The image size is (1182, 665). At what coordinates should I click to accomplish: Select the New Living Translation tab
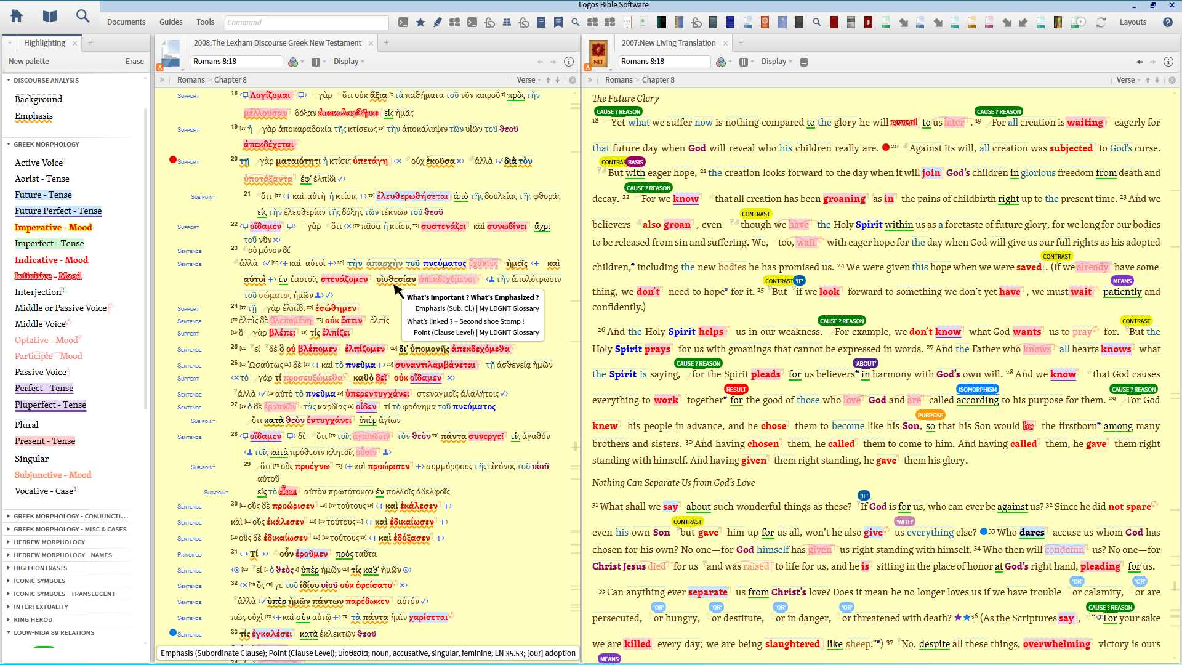click(668, 43)
